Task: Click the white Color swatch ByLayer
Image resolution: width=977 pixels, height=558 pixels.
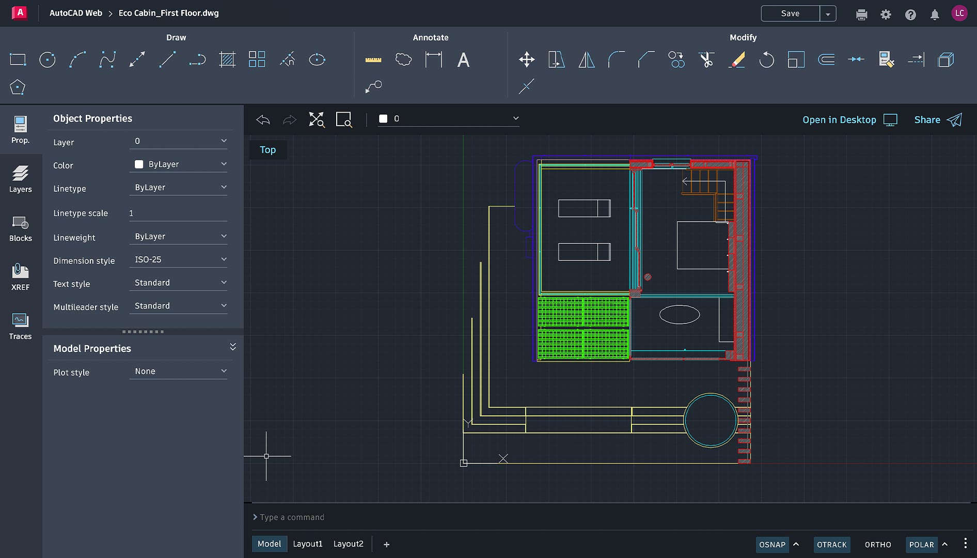Action: [139, 164]
